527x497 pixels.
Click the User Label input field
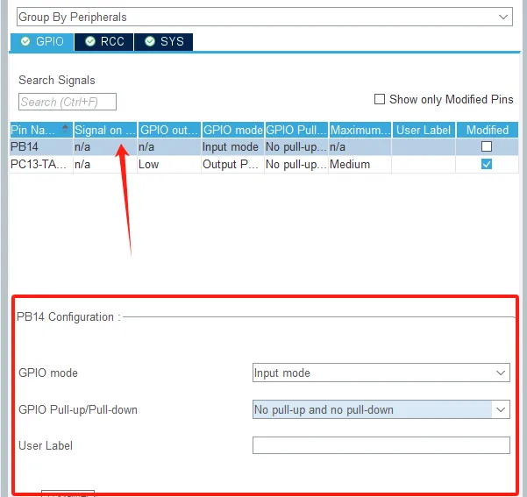(381, 445)
